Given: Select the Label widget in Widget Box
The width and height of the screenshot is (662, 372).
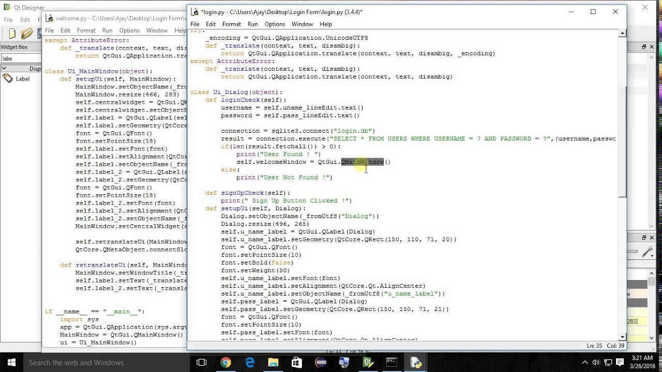Looking at the screenshot, I should [x=17, y=79].
